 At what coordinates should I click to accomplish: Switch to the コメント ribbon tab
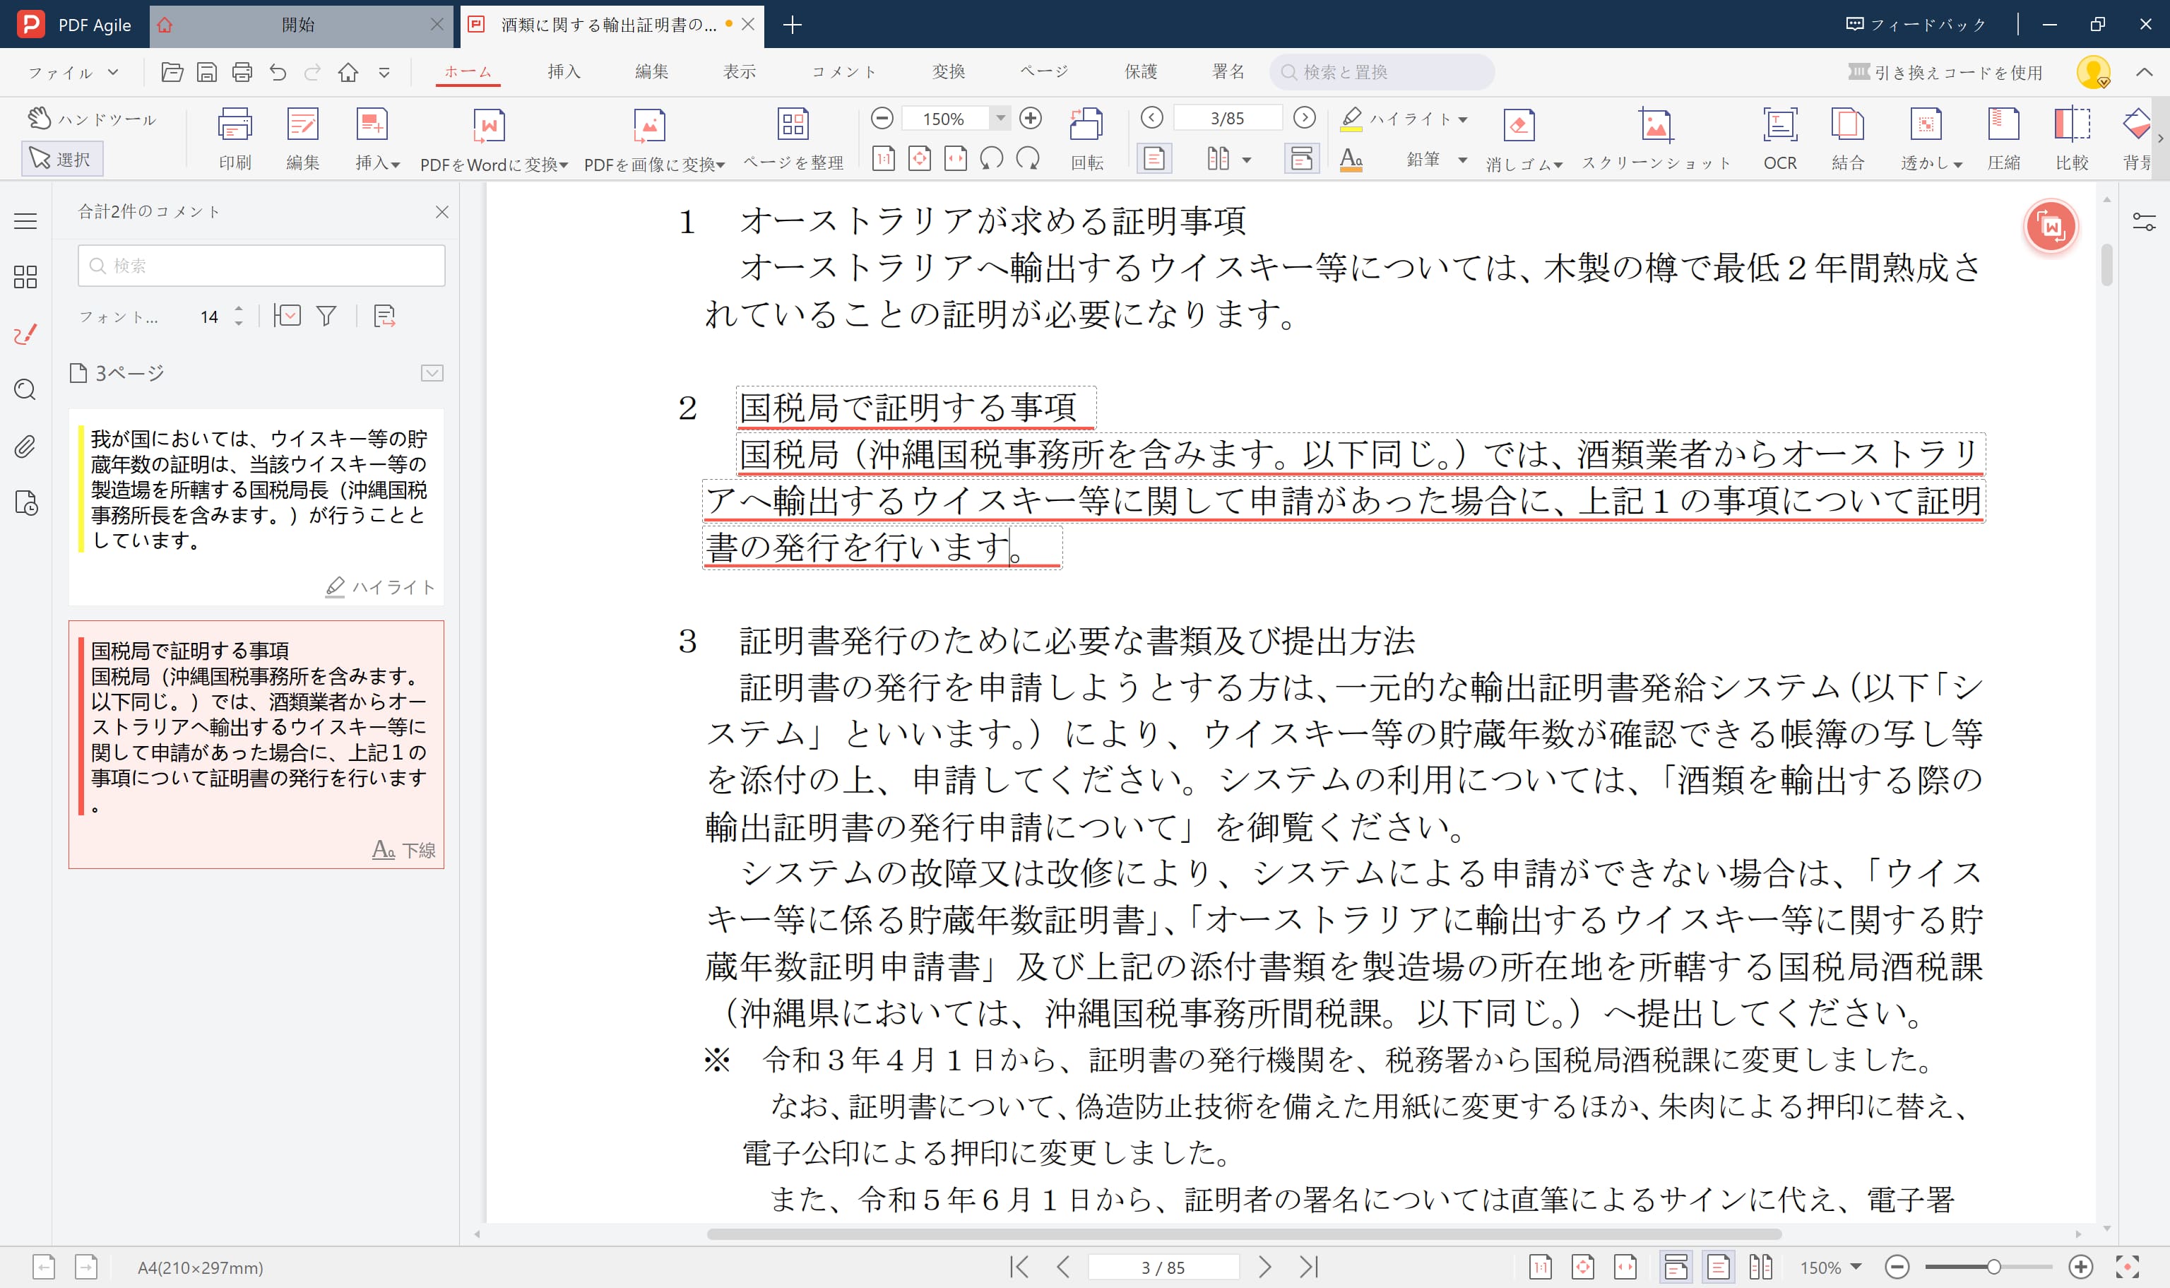pos(841,72)
